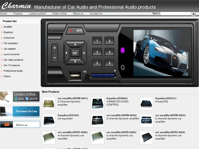Open car amplifier BWS-2080 thumbnail
Viewport: 199px width, 149px height.
click(97, 138)
